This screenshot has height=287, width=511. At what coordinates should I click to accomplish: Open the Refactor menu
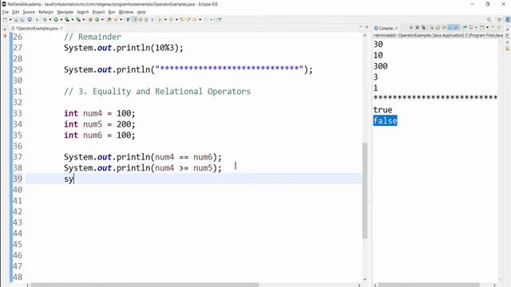pos(46,12)
